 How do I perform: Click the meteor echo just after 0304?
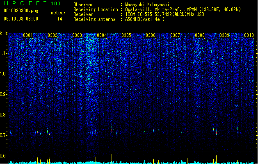point(112,129)
